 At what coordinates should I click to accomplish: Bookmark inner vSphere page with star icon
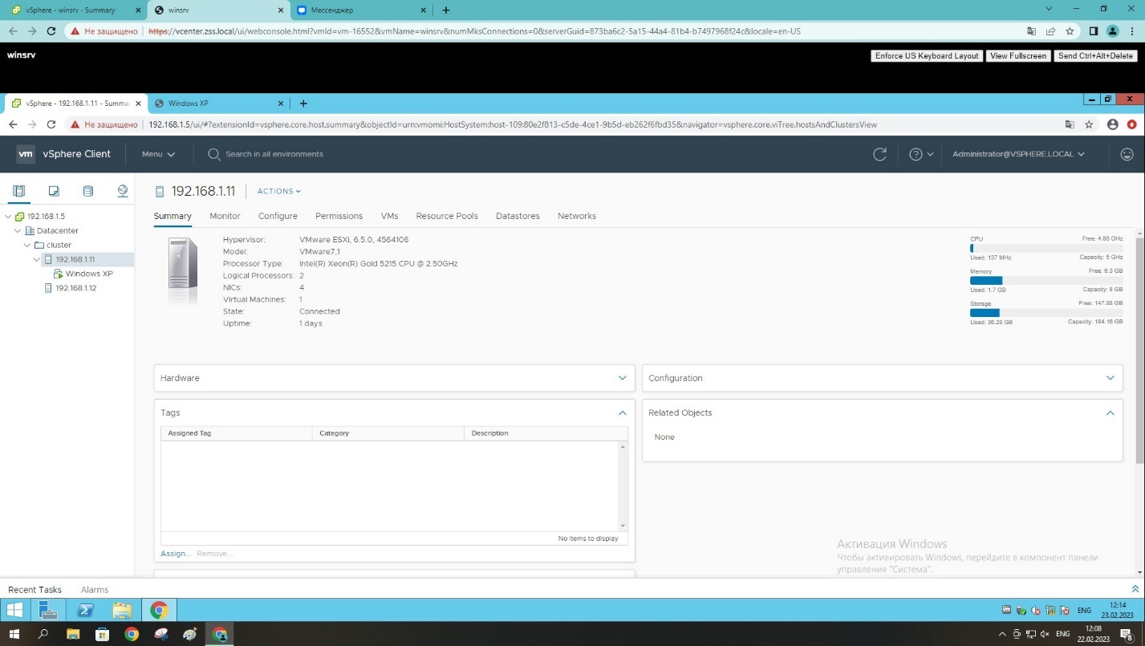[1089, 124]
